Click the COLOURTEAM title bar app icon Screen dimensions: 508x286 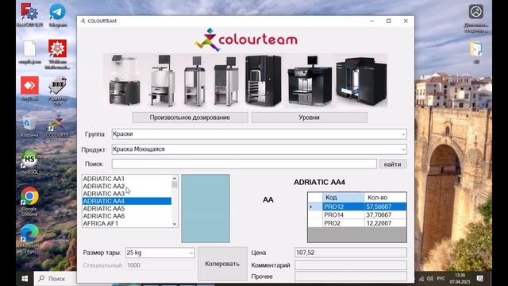point(83,21)
